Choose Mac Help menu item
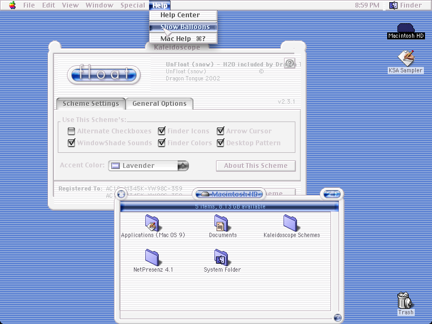This screenshot has width=432, height=324. (183, 39)
